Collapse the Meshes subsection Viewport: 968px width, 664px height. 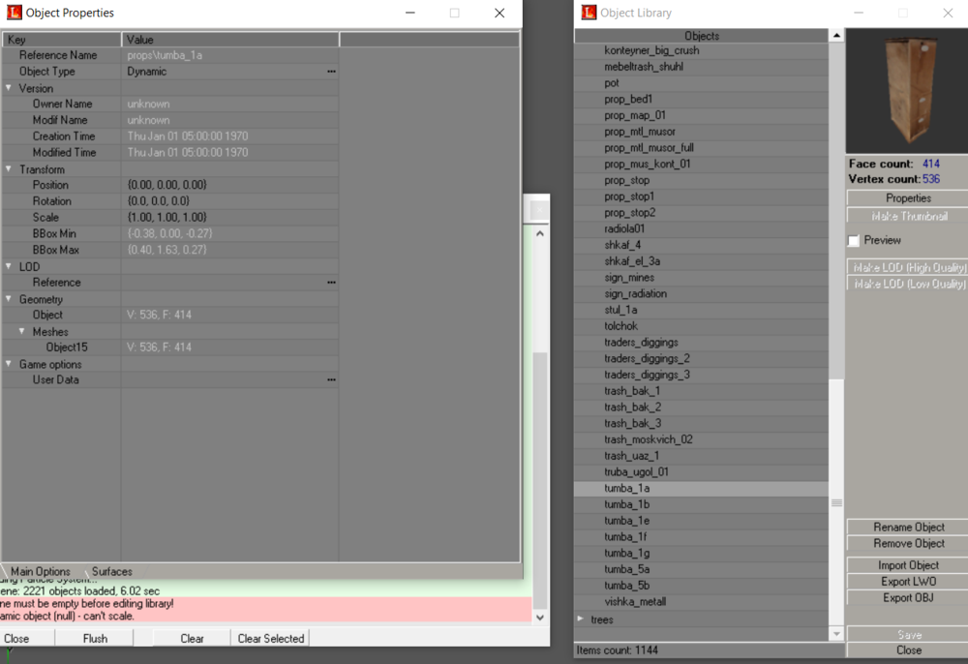[x=22, y=332]
